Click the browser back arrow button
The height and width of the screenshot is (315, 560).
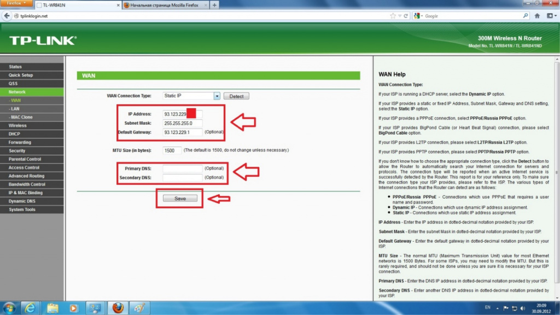7,16
